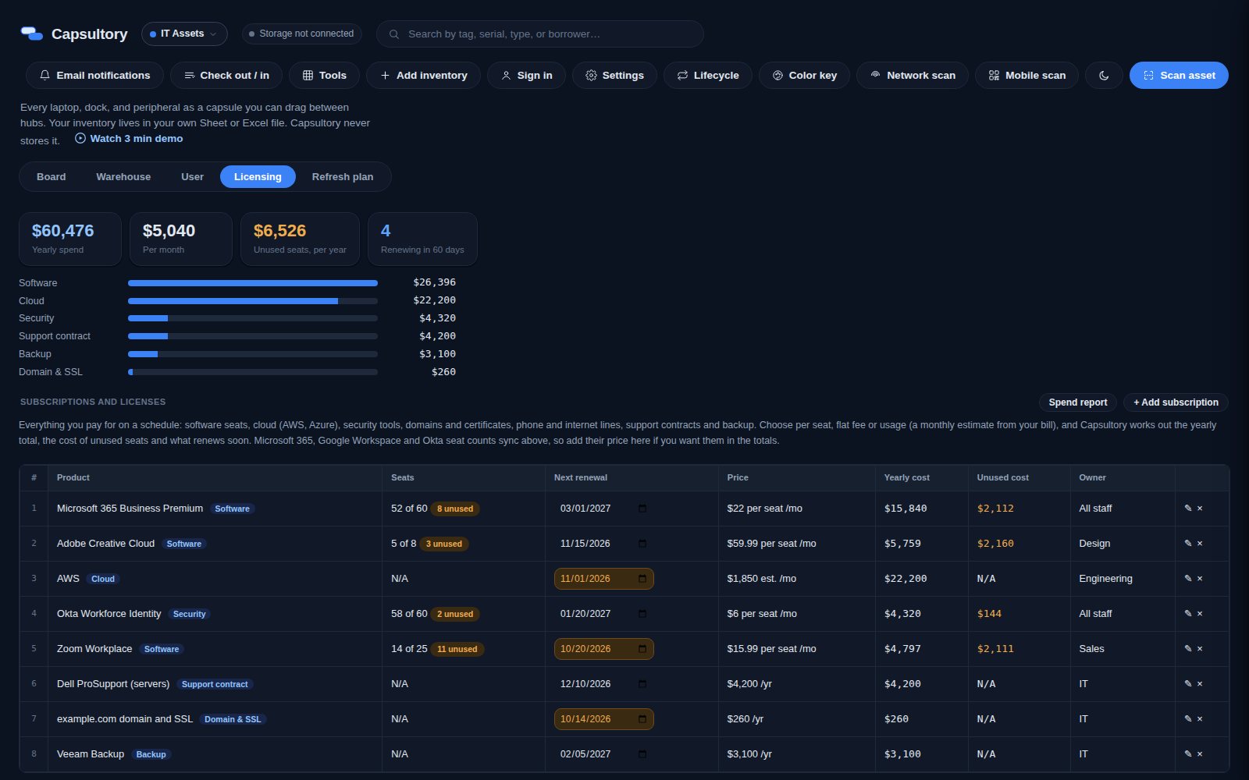Start a Network scan
This screenshot has height=780, width=1249.
[913, 75]
